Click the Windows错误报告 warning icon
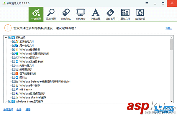This screenshot has height=116, width=177. 17,49
